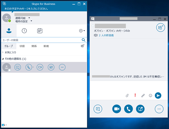Maximize the Skype for Business main window

point(79,4)
